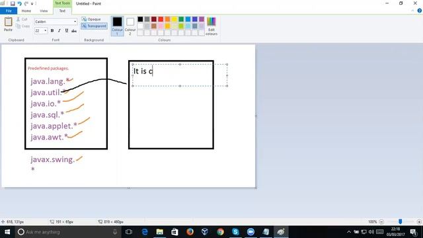Pick the black colour swatch
This screenshot has width=423, height=238.
coord(140,19)
